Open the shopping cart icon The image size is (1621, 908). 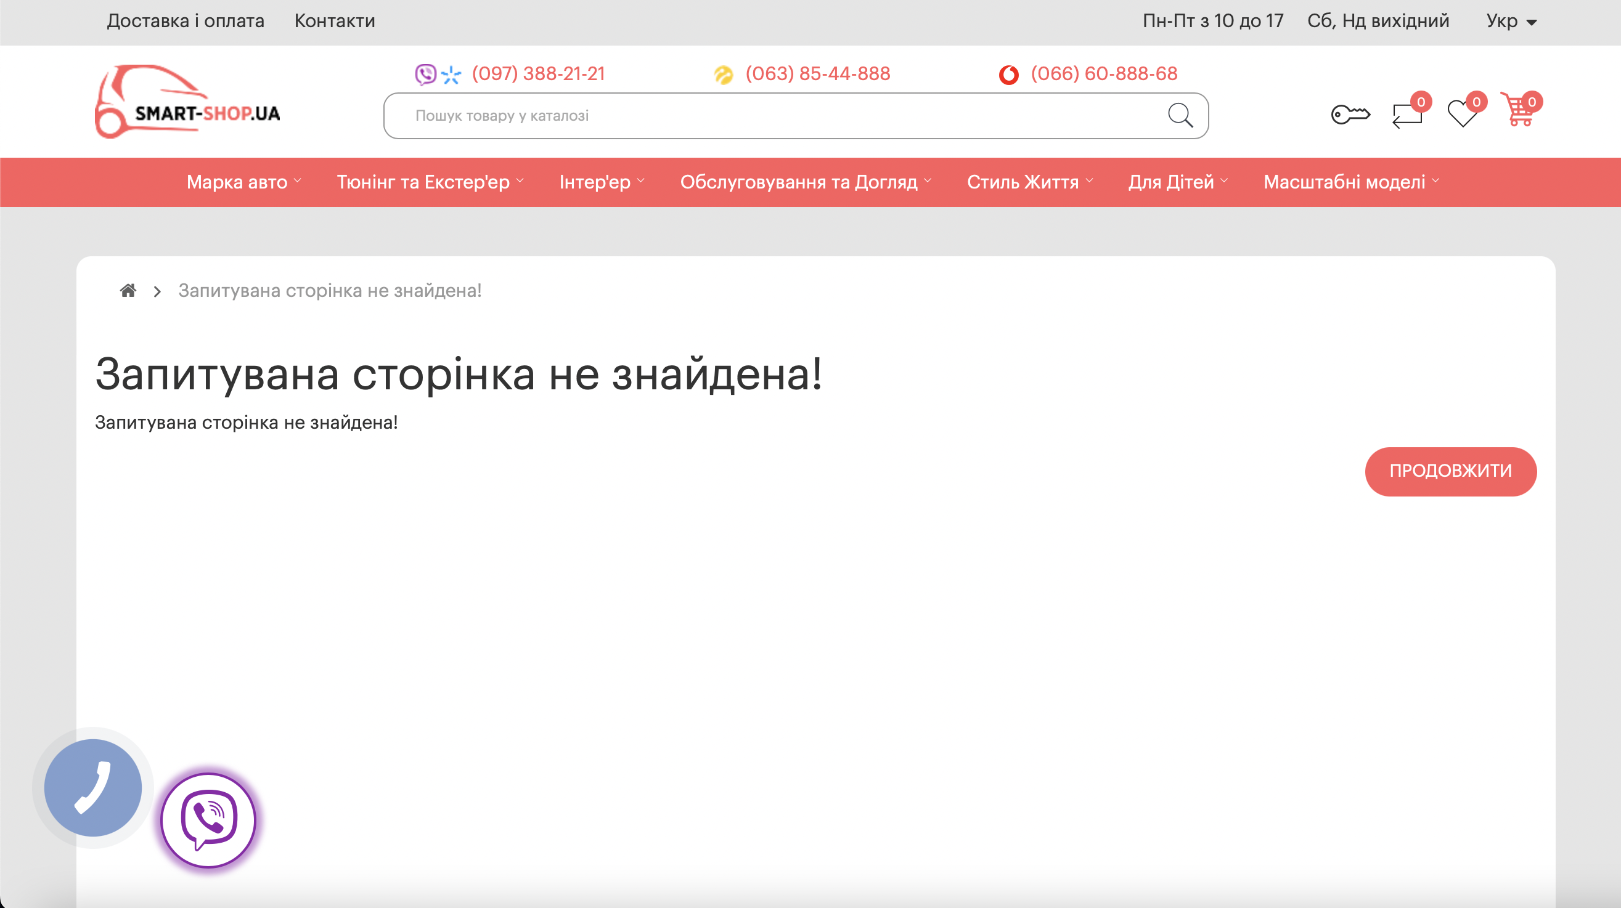click(x=1519, y=111)
